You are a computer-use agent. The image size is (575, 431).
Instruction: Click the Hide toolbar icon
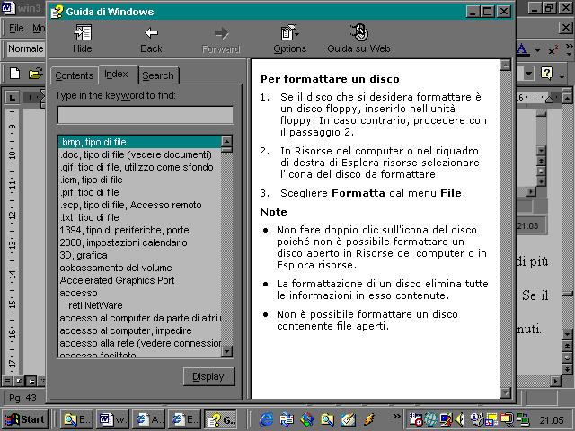pos(83,39)
